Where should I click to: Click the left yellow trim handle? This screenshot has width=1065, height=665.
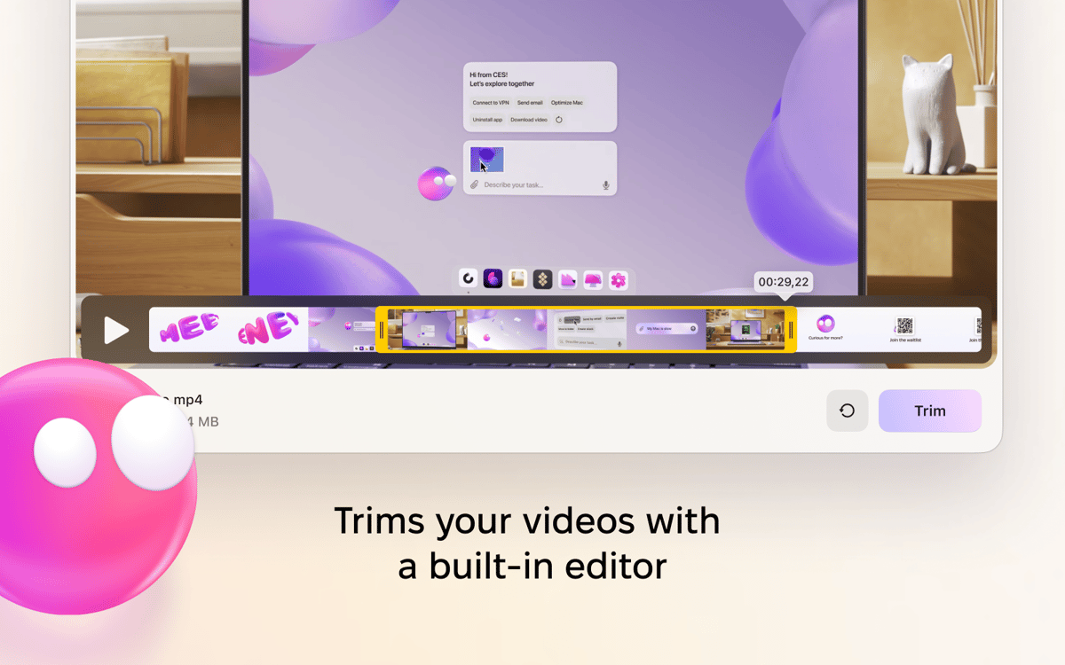pos(382,330)
